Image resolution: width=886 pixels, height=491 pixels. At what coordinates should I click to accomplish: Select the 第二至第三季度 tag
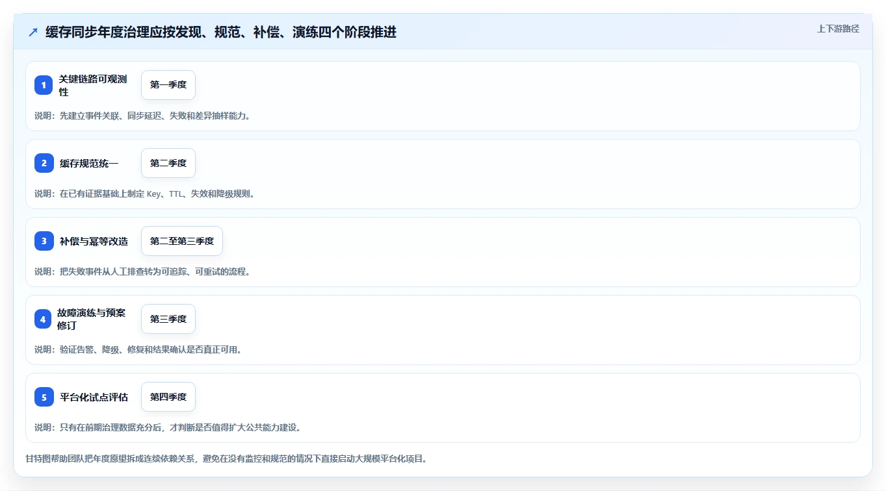[182, 241]
